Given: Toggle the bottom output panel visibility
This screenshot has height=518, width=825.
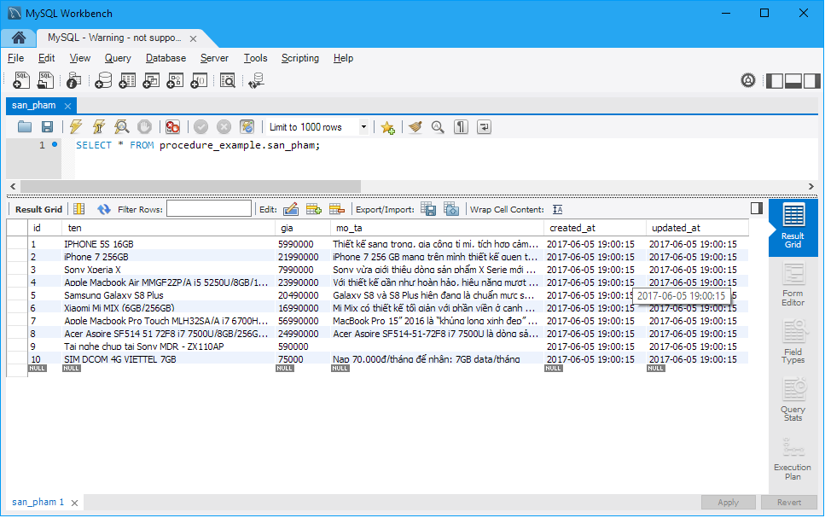Looking at the screenshot, I should tap(793, 81).
